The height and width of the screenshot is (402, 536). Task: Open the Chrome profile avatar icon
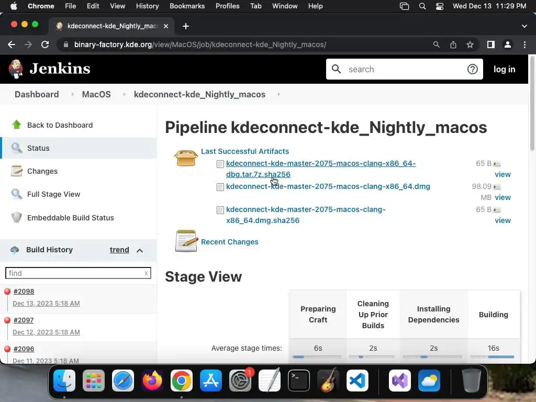[508, 44]
